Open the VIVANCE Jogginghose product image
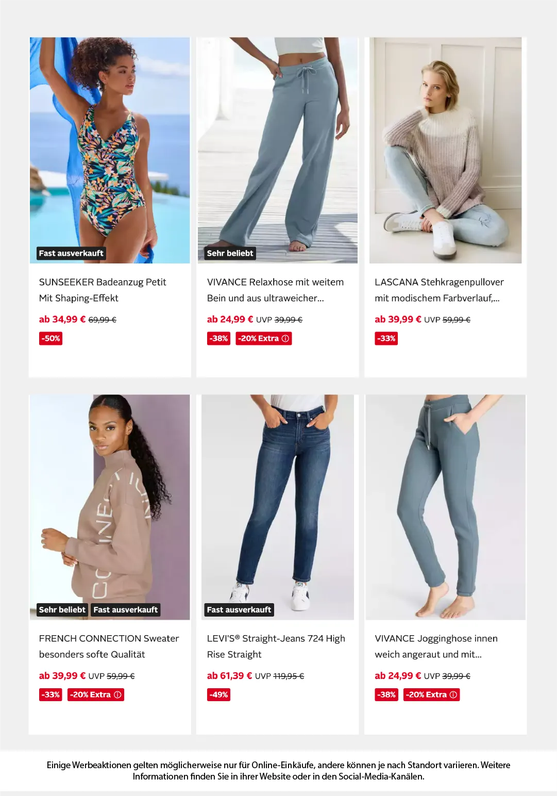Image resolution: width=557 pixels, height=796 pixels. pos(445,507)
